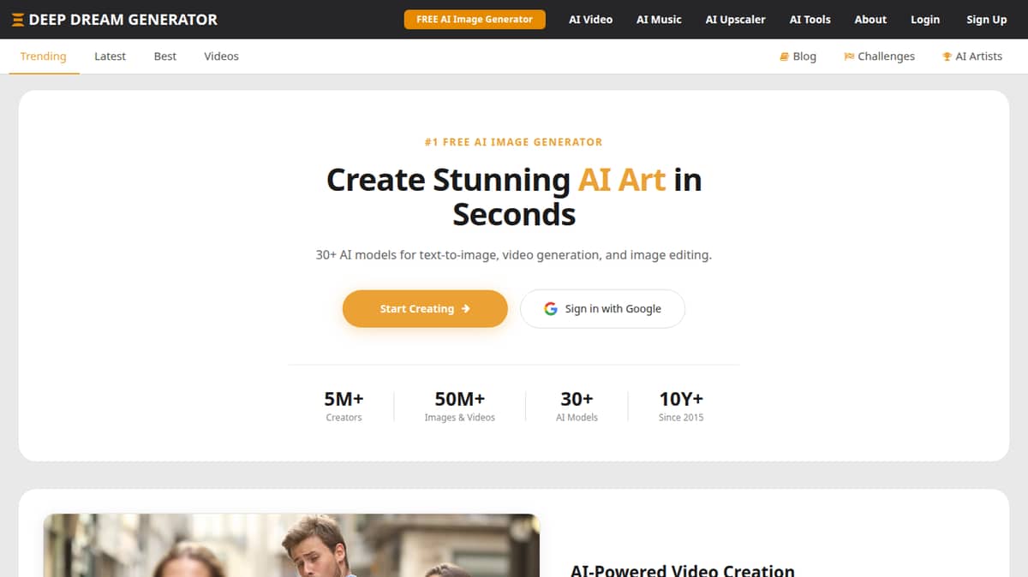
Task: Click the DEEP DREAM GENERATOR title text
Action: point(123,19)
